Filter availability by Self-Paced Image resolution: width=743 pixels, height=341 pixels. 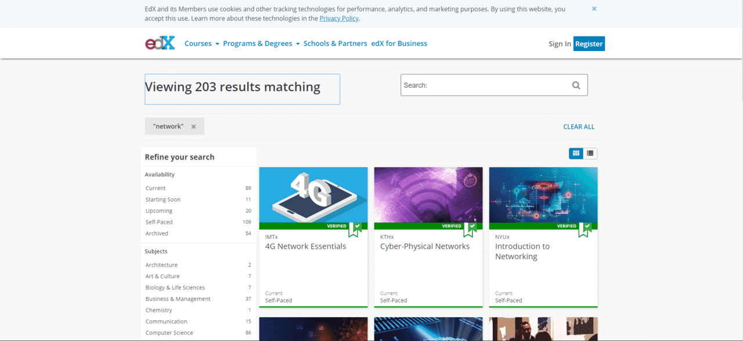pyautogui.click(x=199, y=222)
